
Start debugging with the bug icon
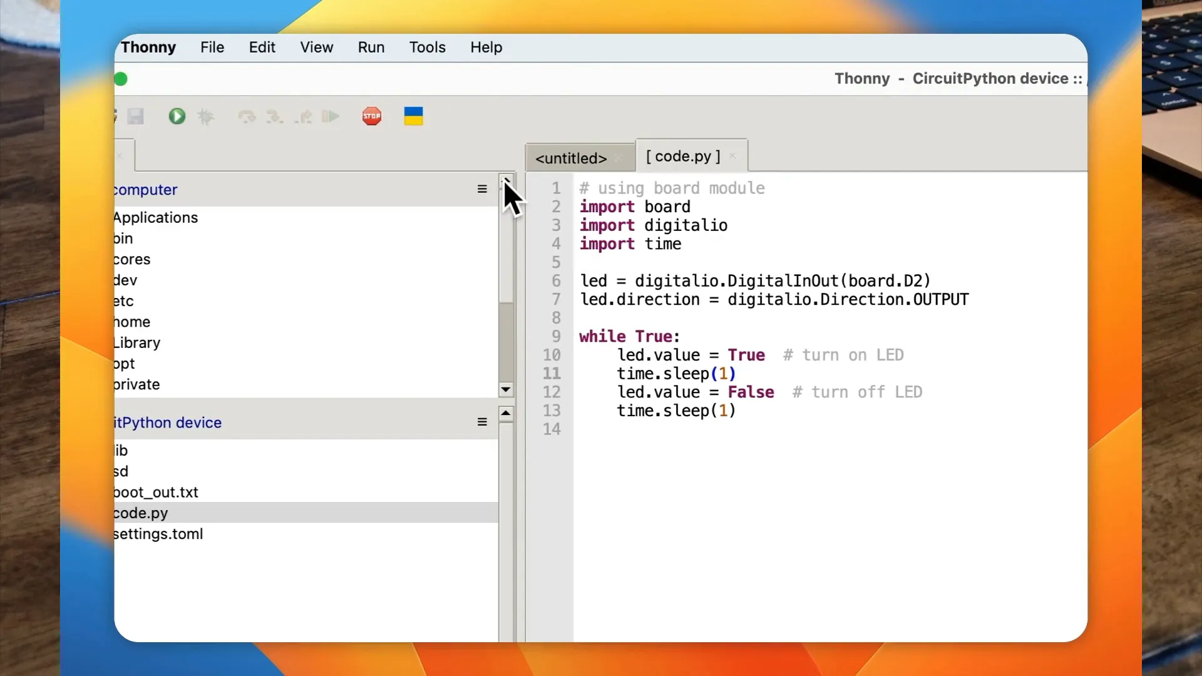click(x=205, y=116)
